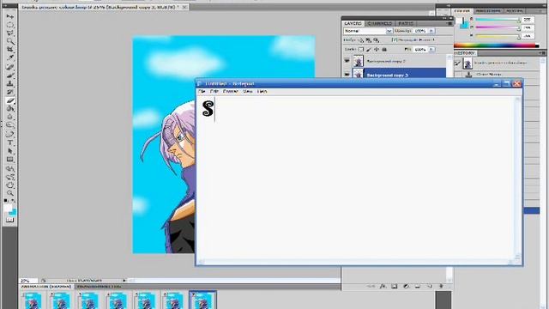Viewport: 549px width, 309px height.
Task: Open the document status bar arrow menu
Action: (x=124, y=281)
